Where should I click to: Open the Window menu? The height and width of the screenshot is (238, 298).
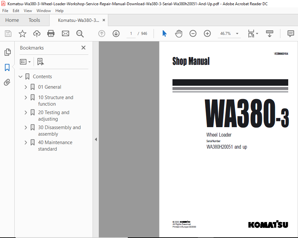[43, 11]
